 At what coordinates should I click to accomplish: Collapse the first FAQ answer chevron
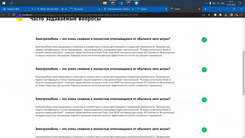(x=204, y=40)
